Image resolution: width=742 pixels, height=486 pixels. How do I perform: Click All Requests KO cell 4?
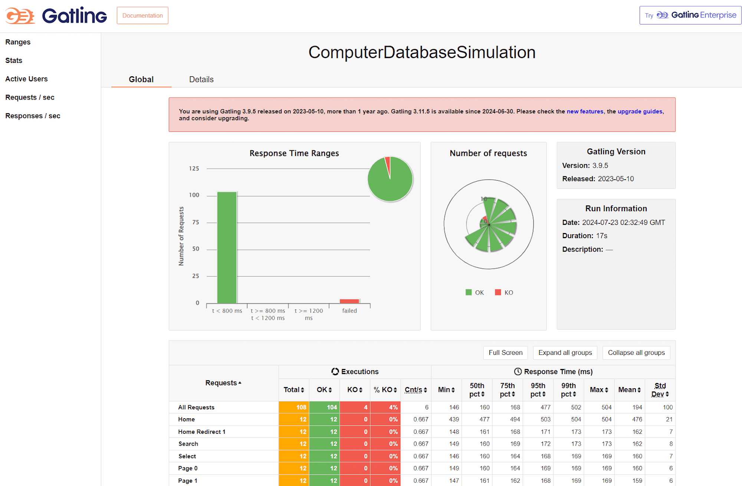tap(355, 407)
